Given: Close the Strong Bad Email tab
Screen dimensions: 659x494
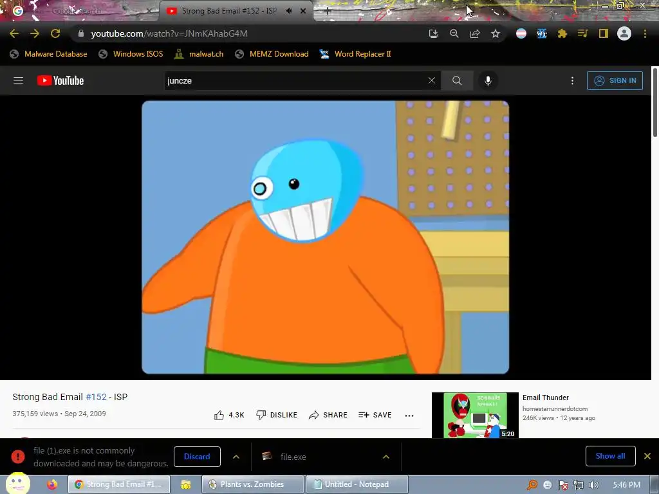Looking at the screenshot, I should coord(303,11).
